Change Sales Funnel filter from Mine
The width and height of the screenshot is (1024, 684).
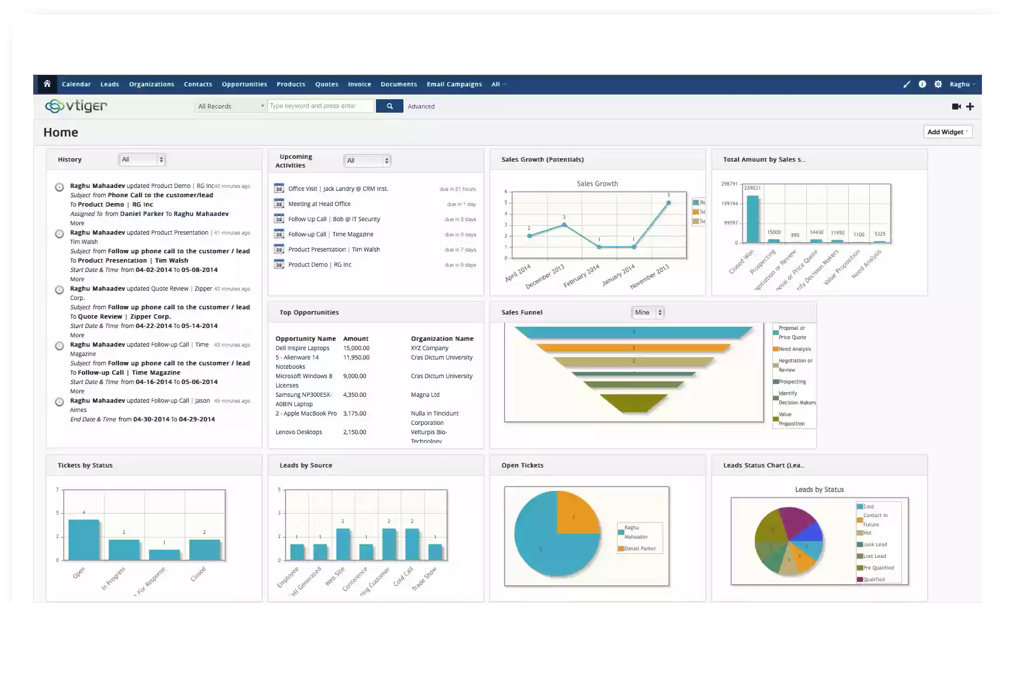tap(647, 312)
